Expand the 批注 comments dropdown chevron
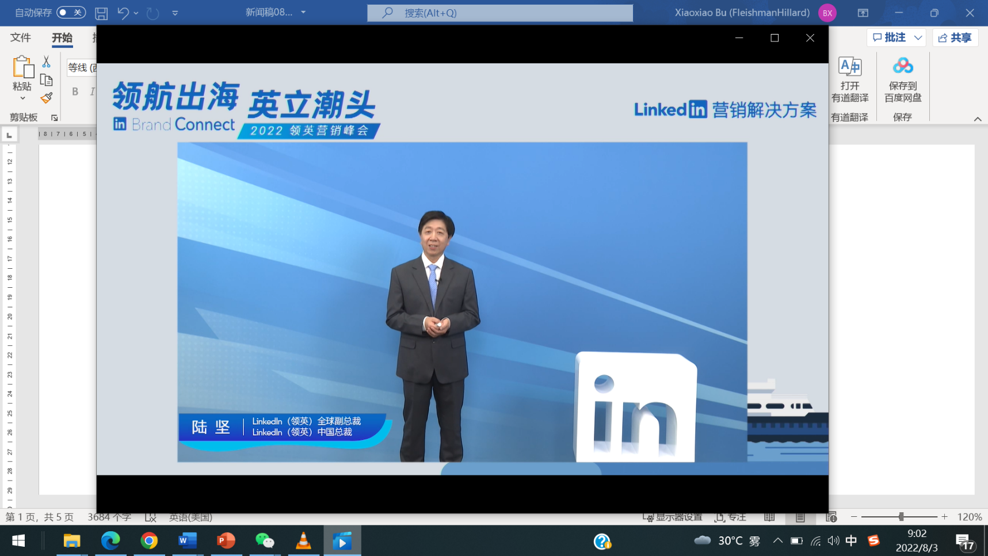 (918, 37)
